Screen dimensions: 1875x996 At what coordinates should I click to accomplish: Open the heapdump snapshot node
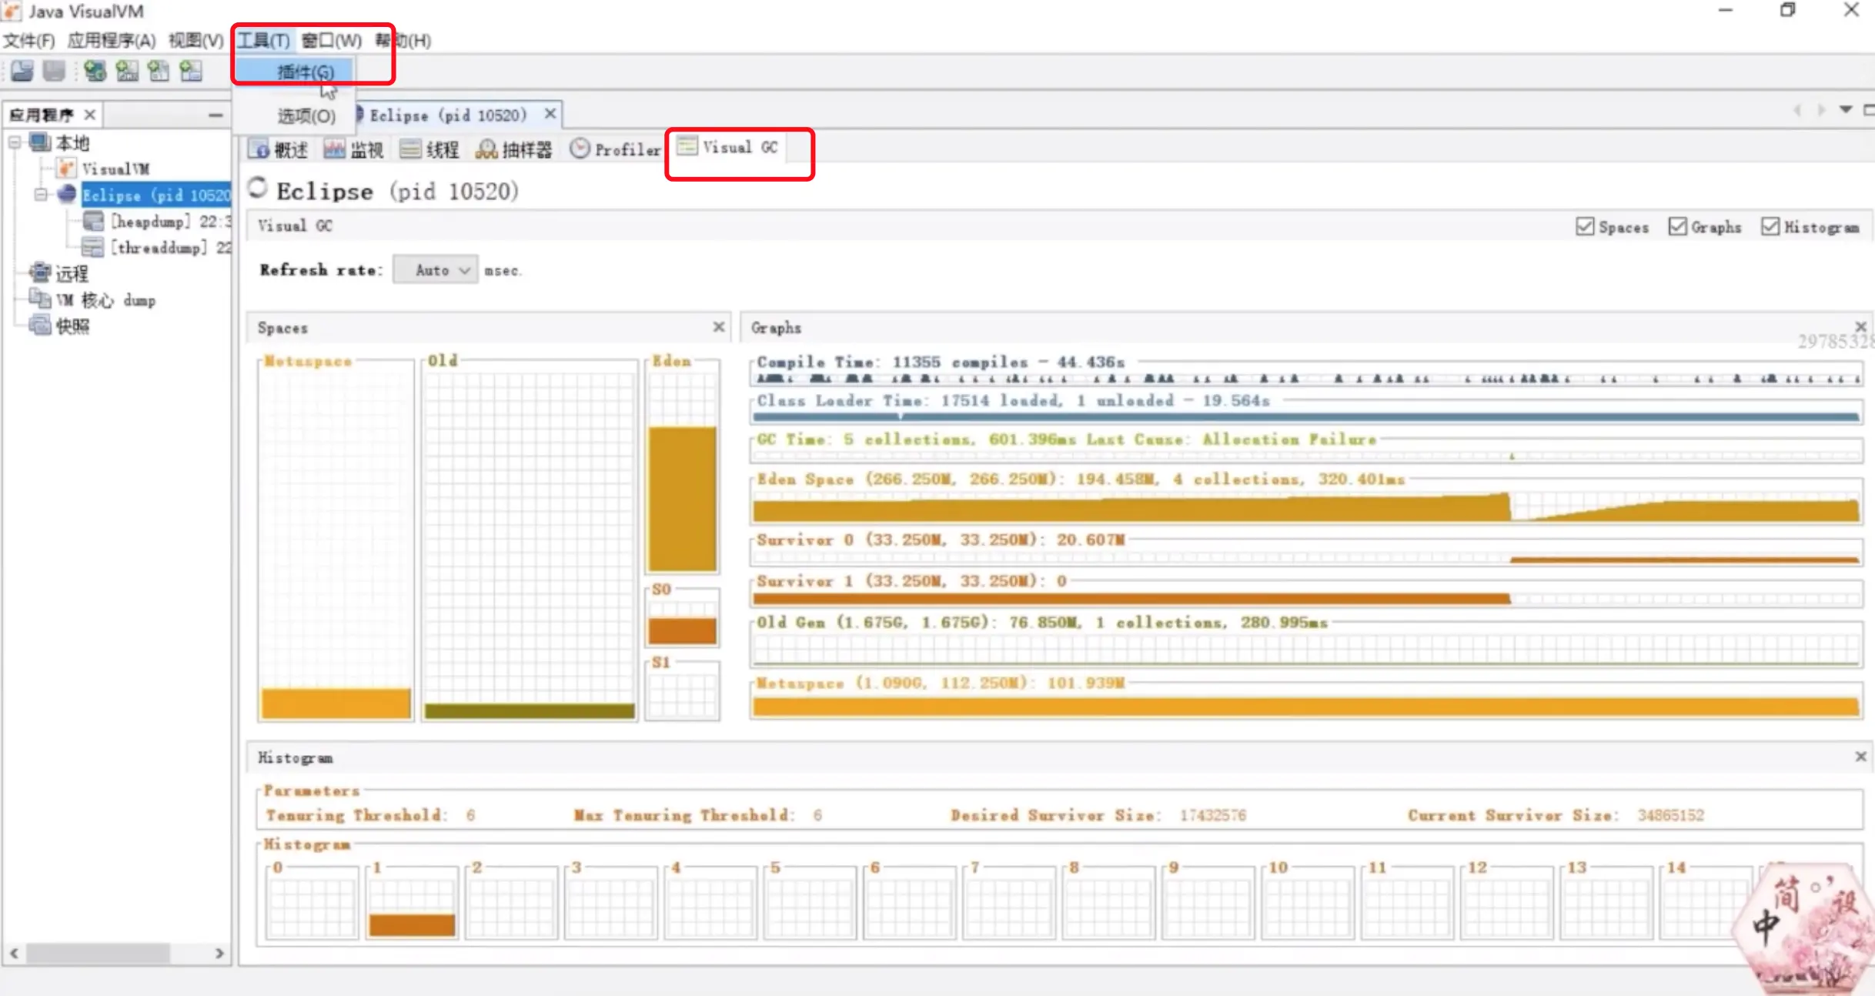coord(149,222)
